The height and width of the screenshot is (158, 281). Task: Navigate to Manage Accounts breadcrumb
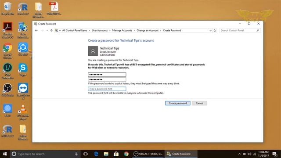(x=122, y=30)
